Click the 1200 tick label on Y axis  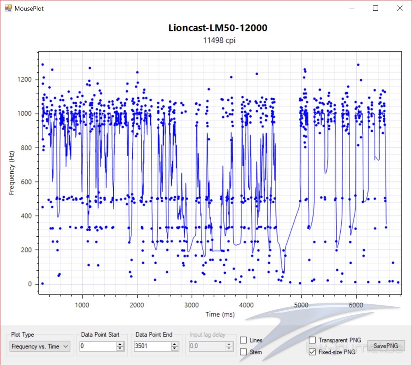(24, 80)
